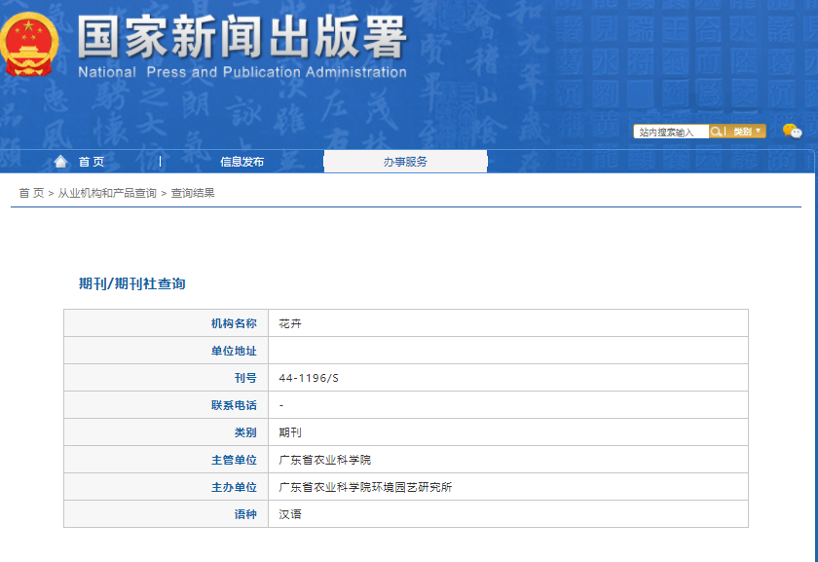This screenshot has width=818, height=562.
Task: Open the 类别 search category dropdown
Action: [x=746, y=131]
